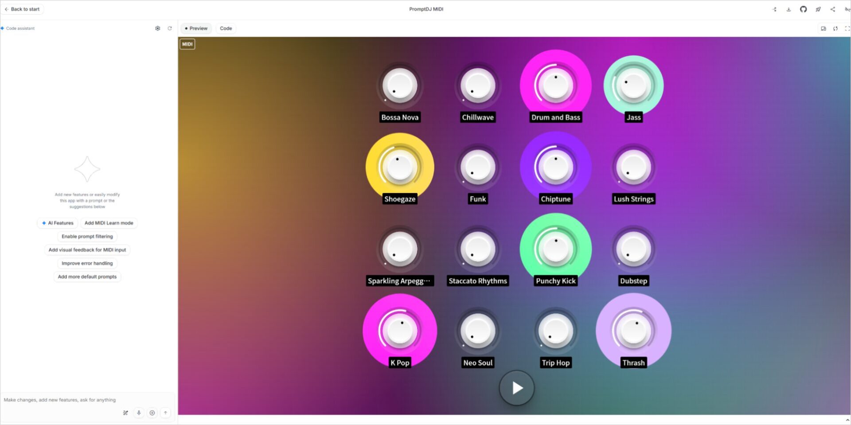Reload the preview with the sync icon

pyautogui.click(x=835, y=28)
